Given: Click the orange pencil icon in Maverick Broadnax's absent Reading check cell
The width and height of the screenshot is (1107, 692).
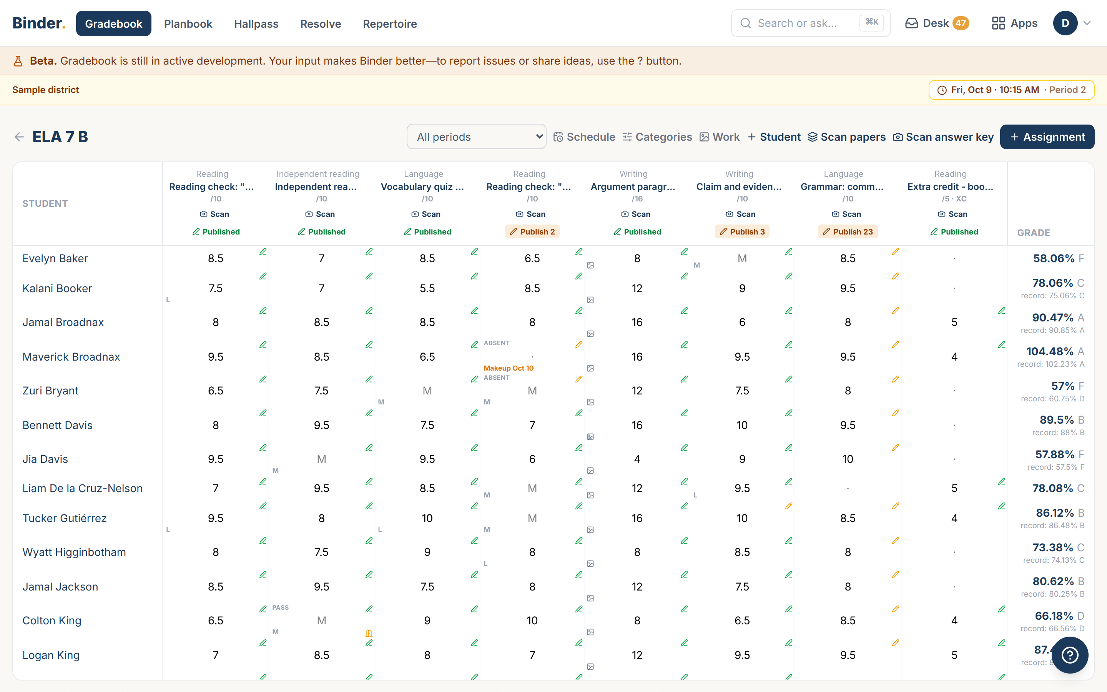Looking at the screenshot, I should pyautogui.click(x=578, y=344).
